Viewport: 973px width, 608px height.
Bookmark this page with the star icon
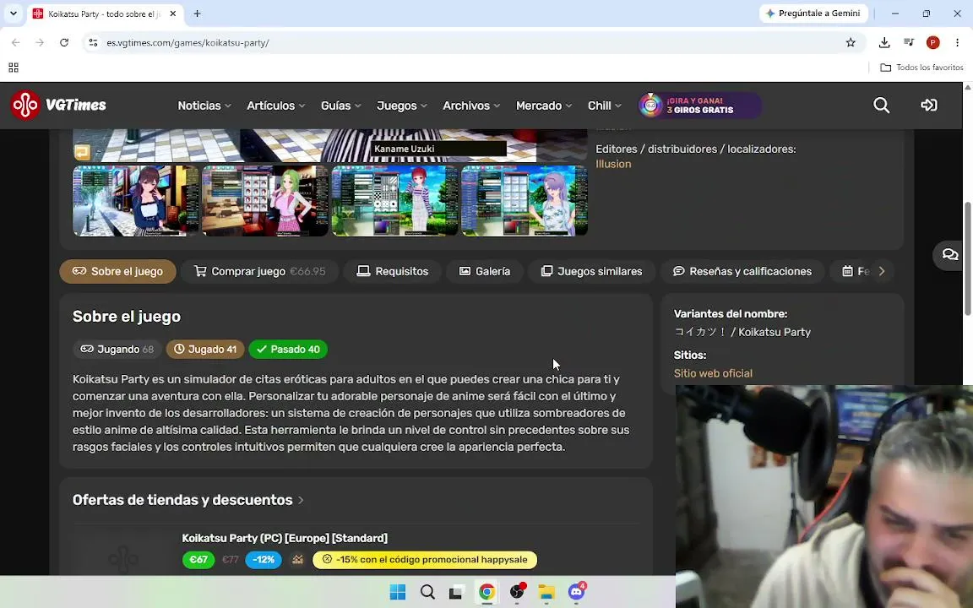(x=851, y=42)
